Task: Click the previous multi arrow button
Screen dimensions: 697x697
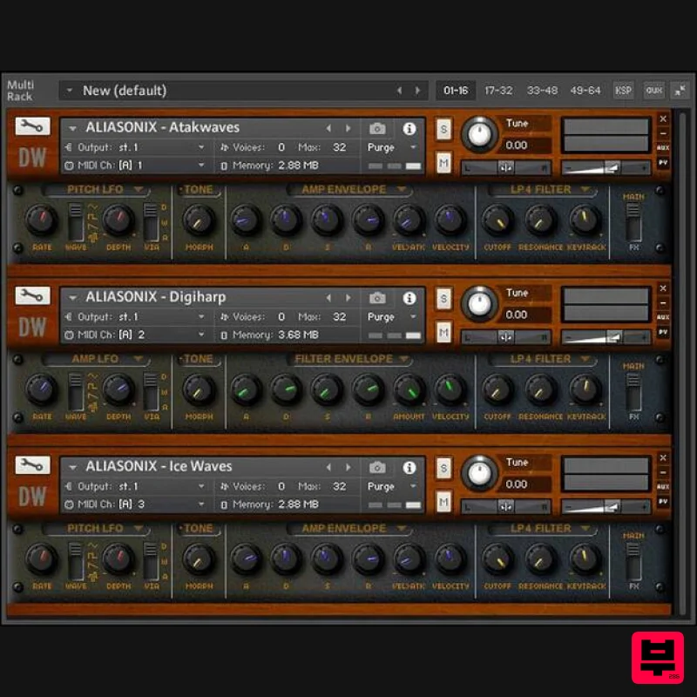Action: pyautogui.click(x=398, y=90)
